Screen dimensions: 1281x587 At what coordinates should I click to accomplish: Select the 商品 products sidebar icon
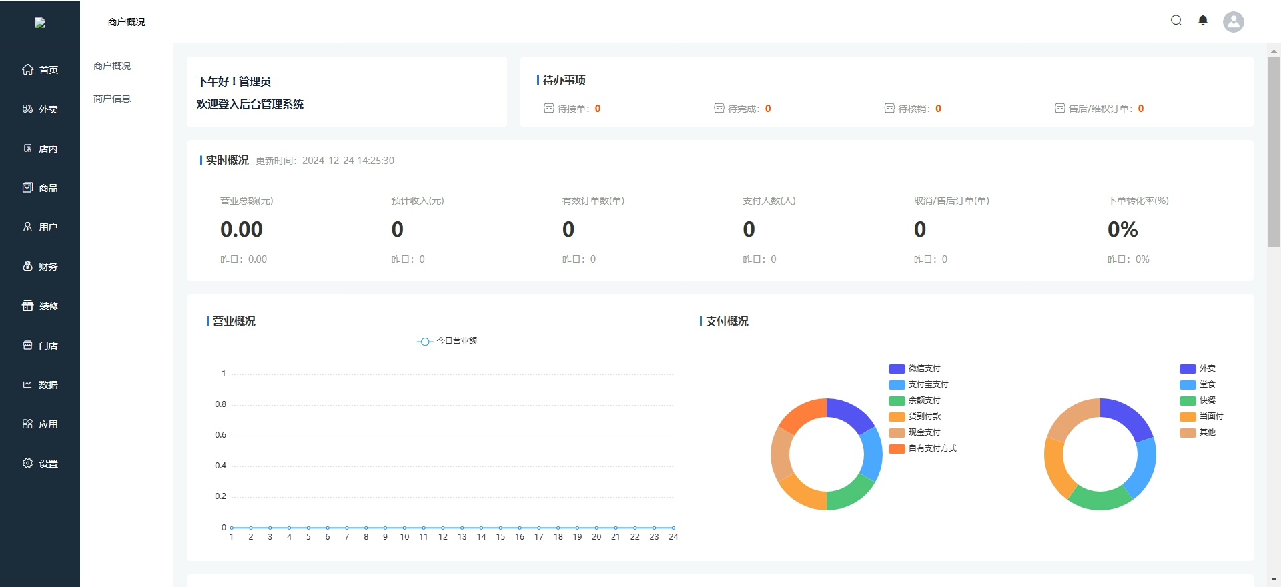27,187
